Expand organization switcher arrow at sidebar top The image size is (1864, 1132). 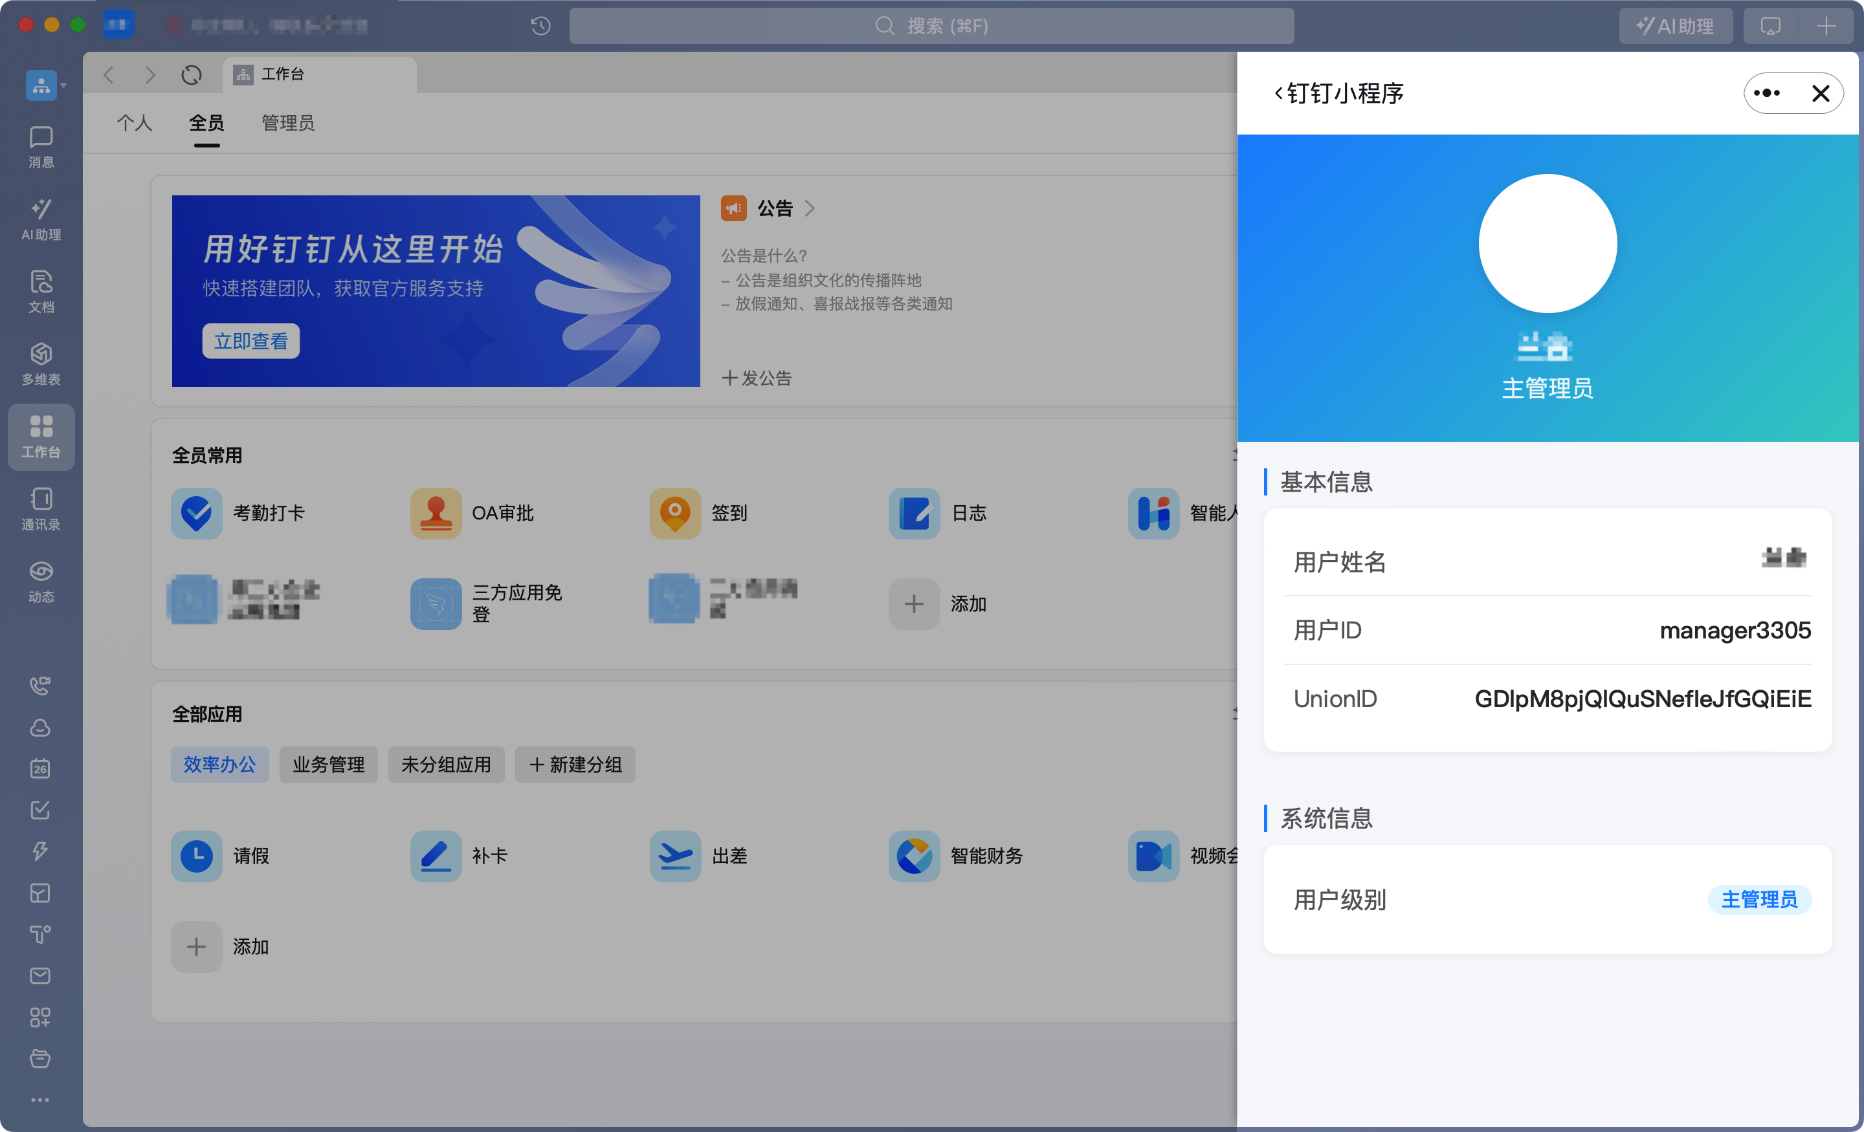point(64,85)
